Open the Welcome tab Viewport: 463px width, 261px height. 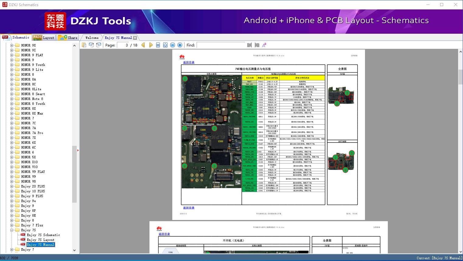coord(92,38)
